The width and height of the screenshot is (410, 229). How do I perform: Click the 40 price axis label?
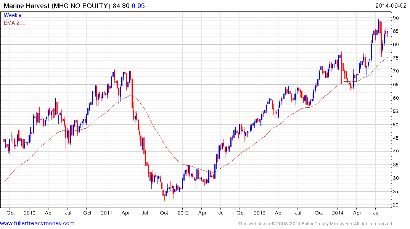pyautogui.click(x=396, y=151)
